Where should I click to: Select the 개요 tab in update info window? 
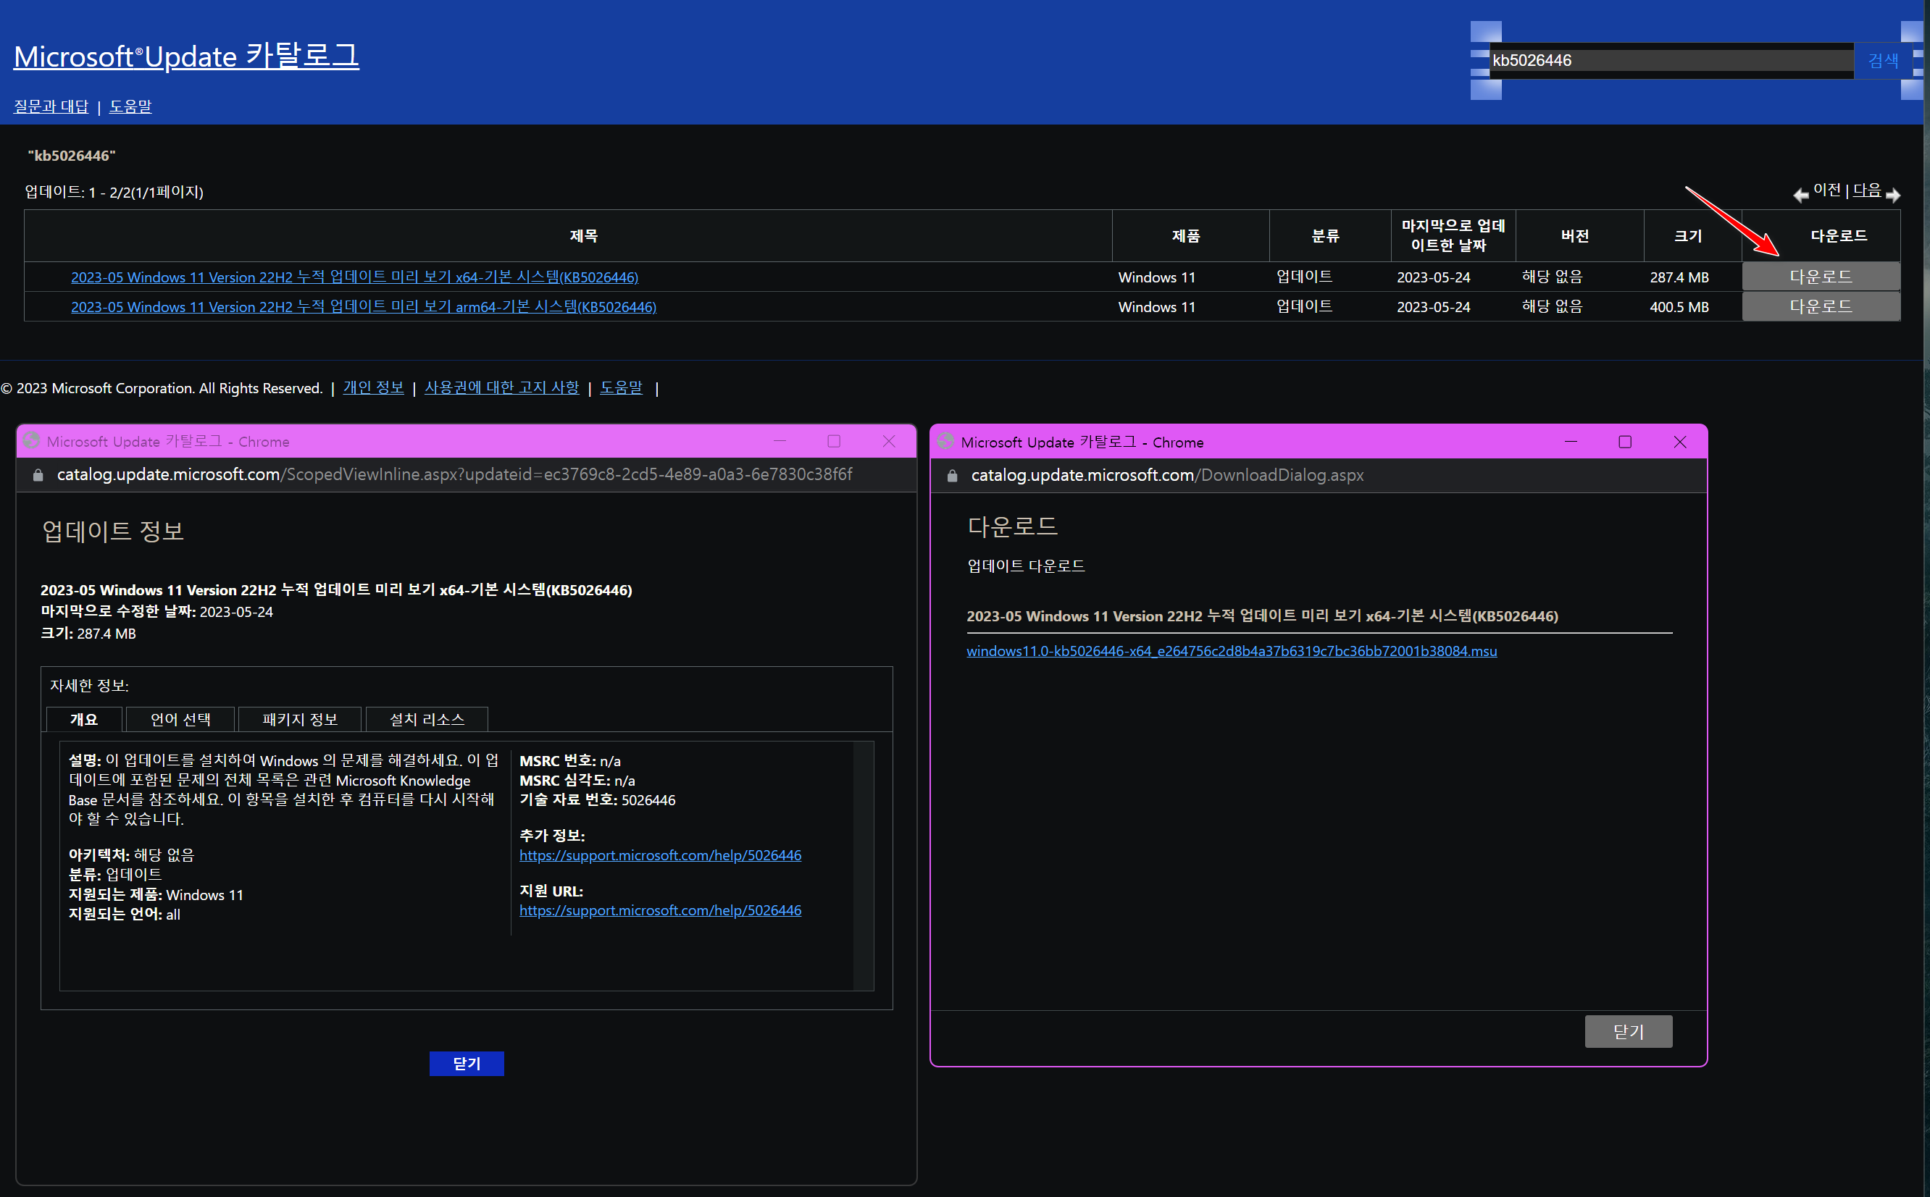(x=84, y=719)
